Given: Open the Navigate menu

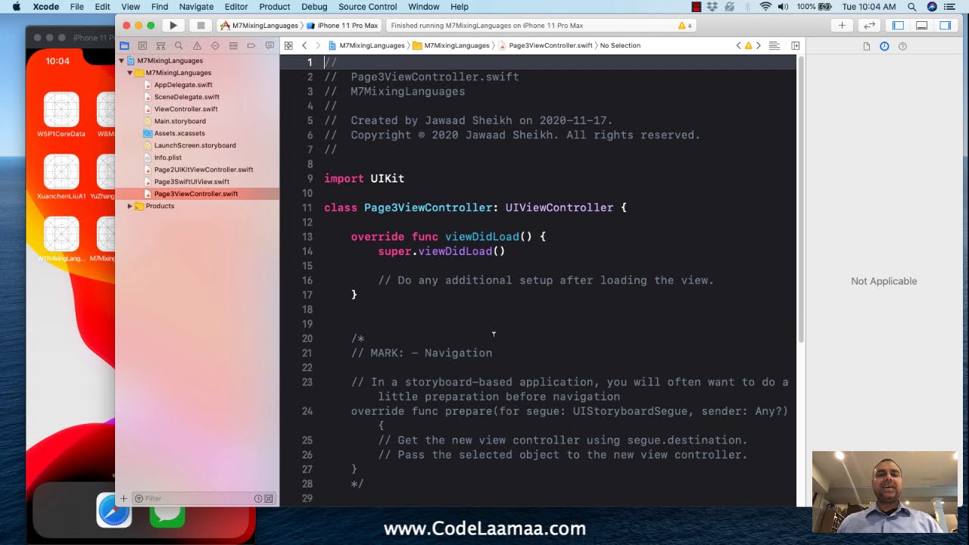Looking at the screenshot, I should [196, 7].
